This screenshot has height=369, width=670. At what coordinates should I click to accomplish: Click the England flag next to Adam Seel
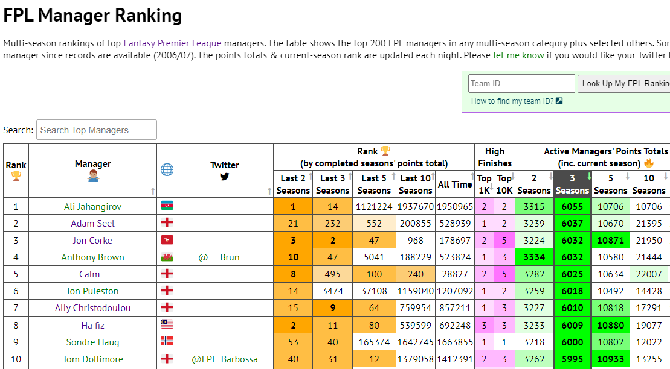167,224
